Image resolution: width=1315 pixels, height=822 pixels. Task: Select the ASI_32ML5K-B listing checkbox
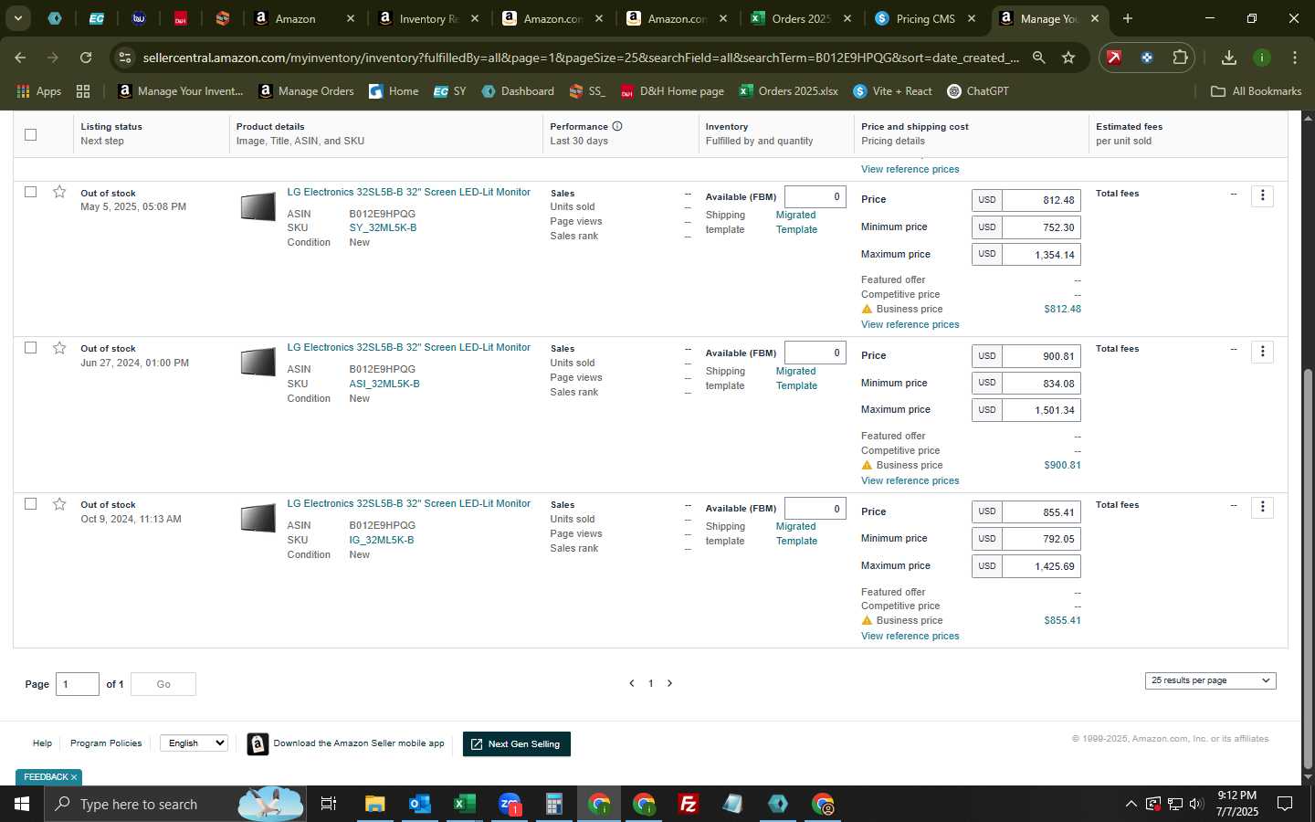coord(30,348)
